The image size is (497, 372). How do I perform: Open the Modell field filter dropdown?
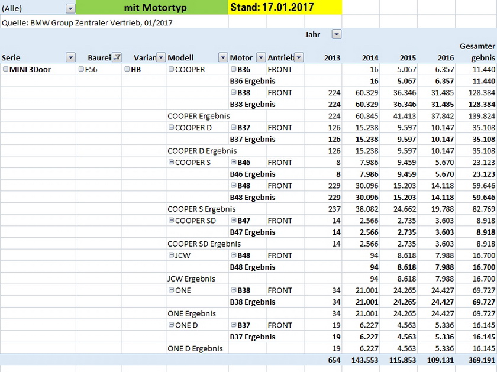click(x=223, y=58)
